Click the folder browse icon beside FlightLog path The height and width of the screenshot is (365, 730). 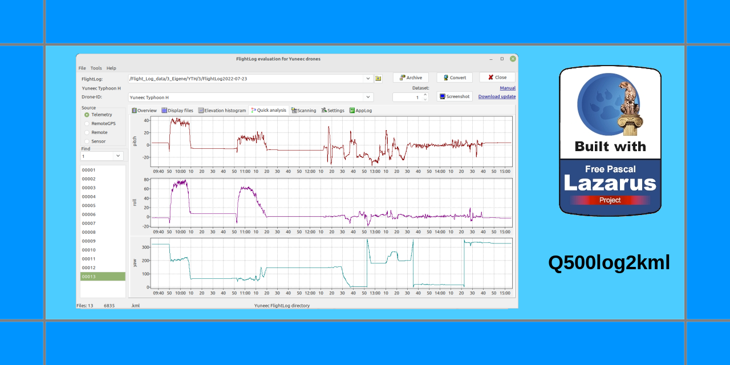pos(378,78)
